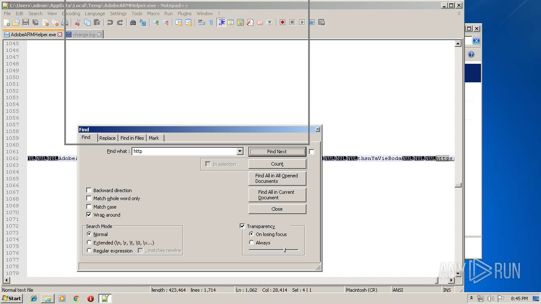Viewport: 541px width, 304px height.
Task: Click the Monitoring (eye) toolbar icon
Action: (x=270, y=22)
